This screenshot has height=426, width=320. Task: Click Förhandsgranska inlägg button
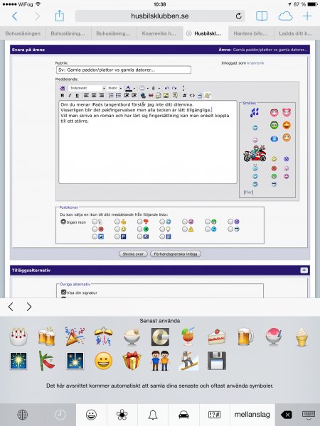176,254
